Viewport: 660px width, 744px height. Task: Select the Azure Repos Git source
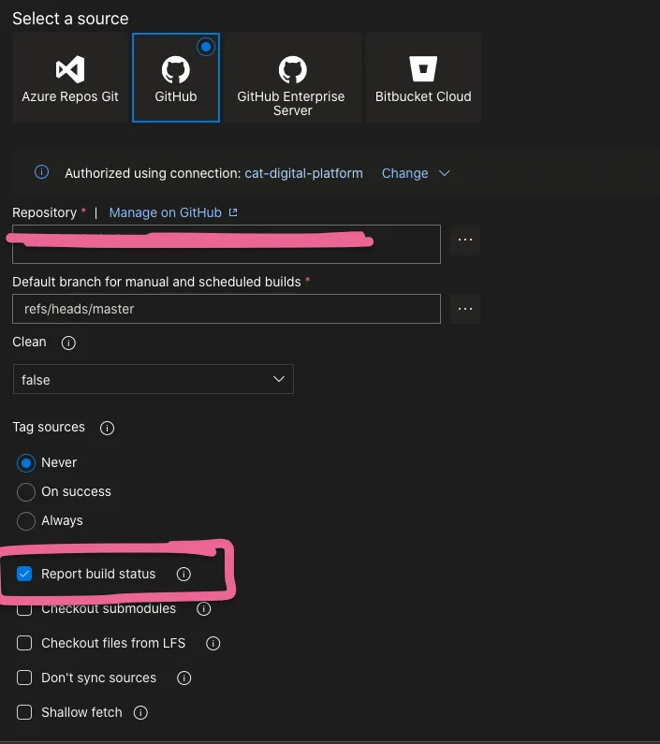coord(70,78)
